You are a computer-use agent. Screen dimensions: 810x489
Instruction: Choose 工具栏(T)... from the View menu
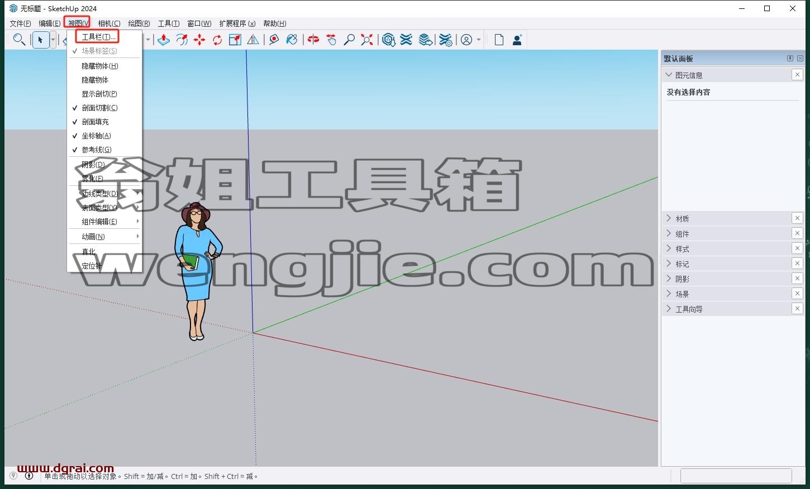pyautogui.click(x=98, y=37)
